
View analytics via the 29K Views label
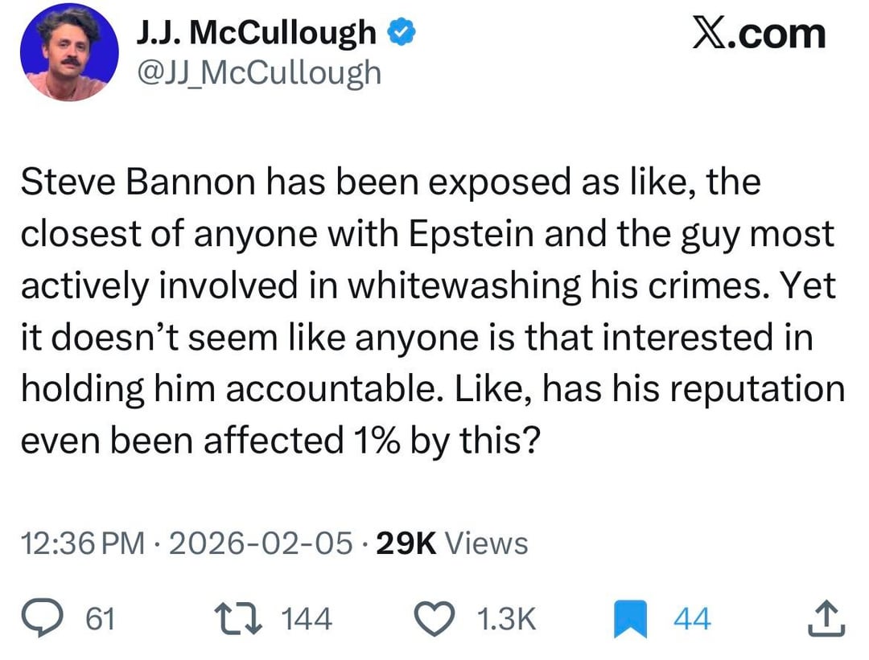[452, 544]
